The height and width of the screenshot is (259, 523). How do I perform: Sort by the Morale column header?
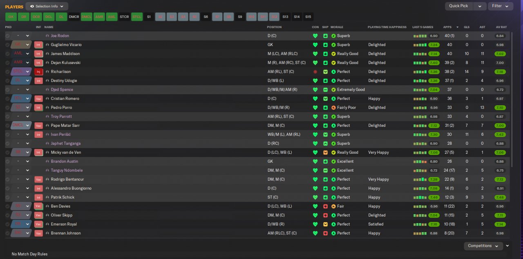(x=337, y=27)
